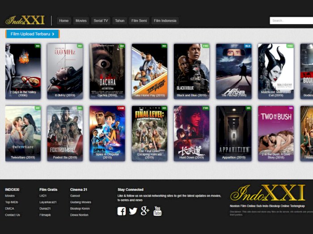Click the DMCA footer link
313x234 pixels.
9,209
